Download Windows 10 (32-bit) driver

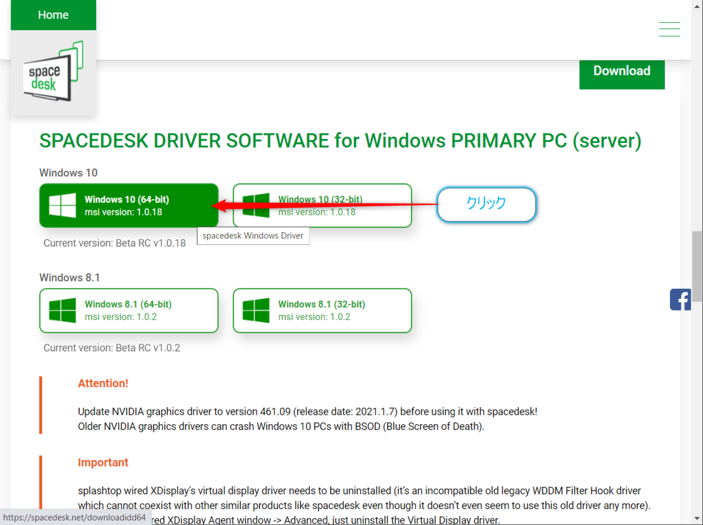click(x=322, y=206)
